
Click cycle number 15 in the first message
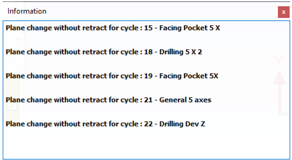[x=148, y=28]
